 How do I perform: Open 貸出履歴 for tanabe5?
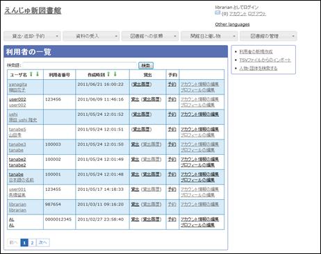point(142,129)
